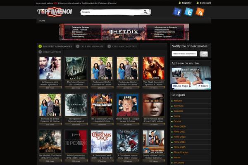Switch to Recently Added Movies tab
This screenshot has height=165, width=248.
(55, 47)
